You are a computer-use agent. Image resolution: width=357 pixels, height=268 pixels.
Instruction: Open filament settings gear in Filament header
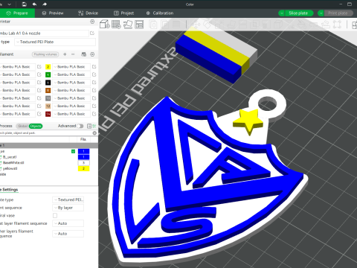point(92,54)
